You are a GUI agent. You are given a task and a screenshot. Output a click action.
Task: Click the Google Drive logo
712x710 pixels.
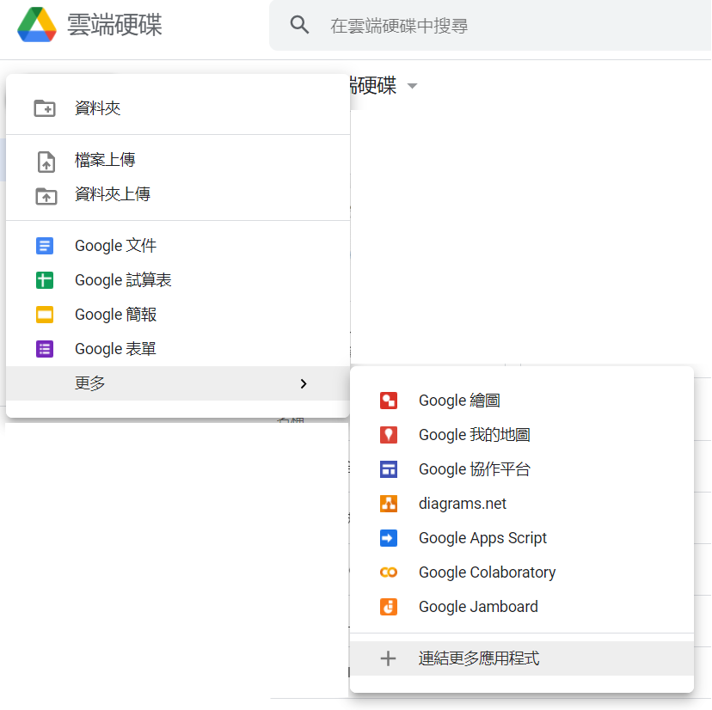tap(37, 25)
